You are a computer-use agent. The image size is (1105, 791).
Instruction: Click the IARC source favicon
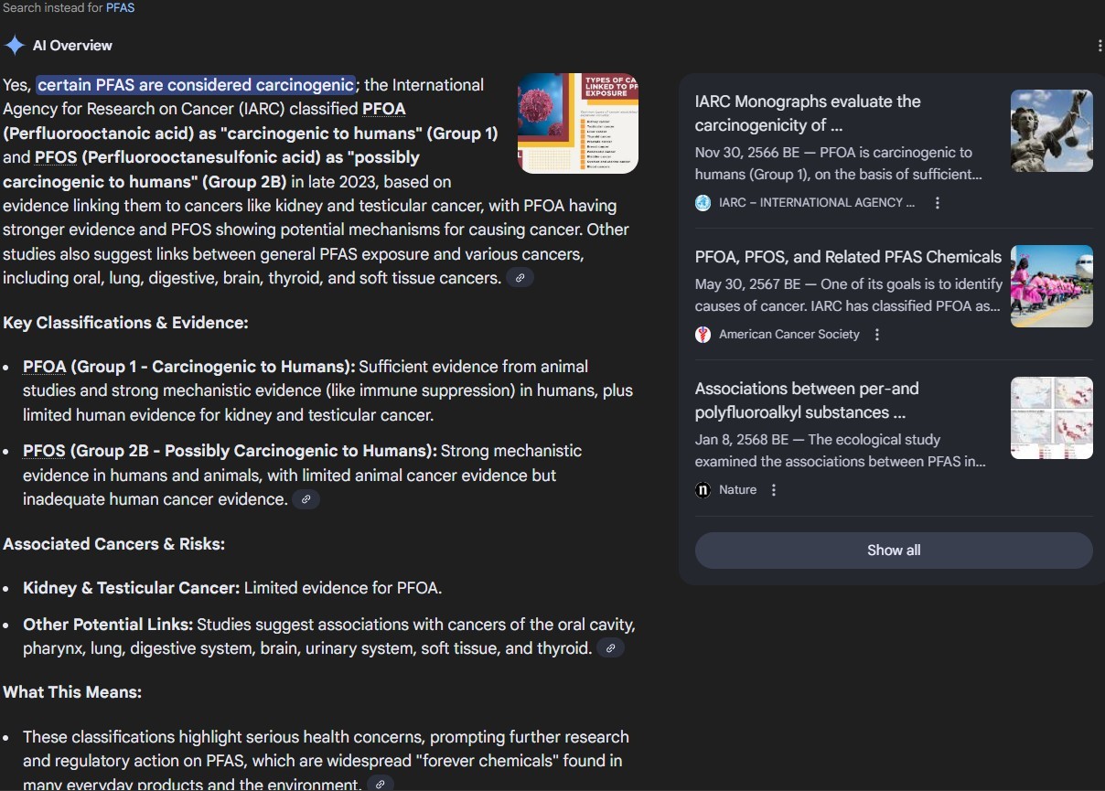(x=703, y=203)
